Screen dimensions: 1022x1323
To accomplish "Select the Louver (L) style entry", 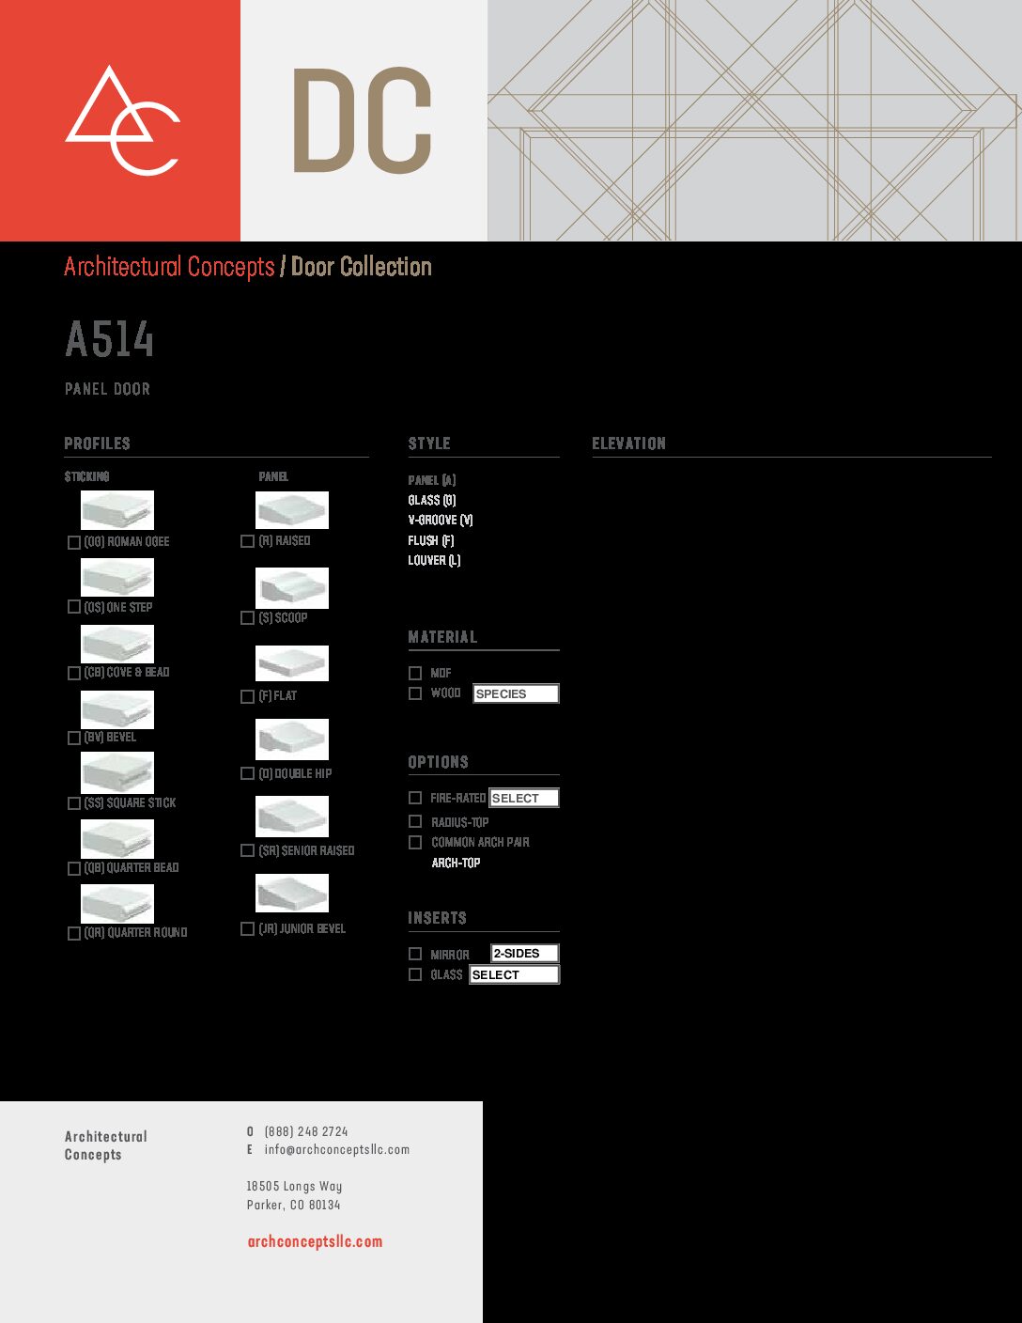I will pos(434,560).
